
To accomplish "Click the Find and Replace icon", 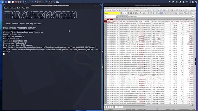I will coord(148,10).
